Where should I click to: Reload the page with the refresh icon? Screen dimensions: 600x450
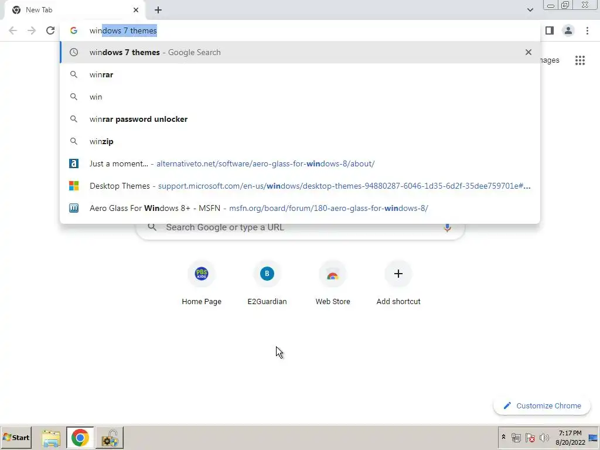click(50, 30)
